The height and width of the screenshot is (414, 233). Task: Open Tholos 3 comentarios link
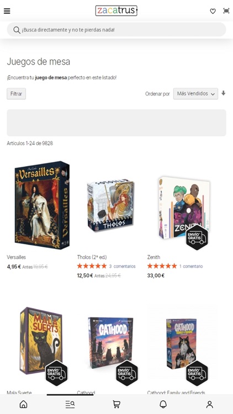pos(123,266)
